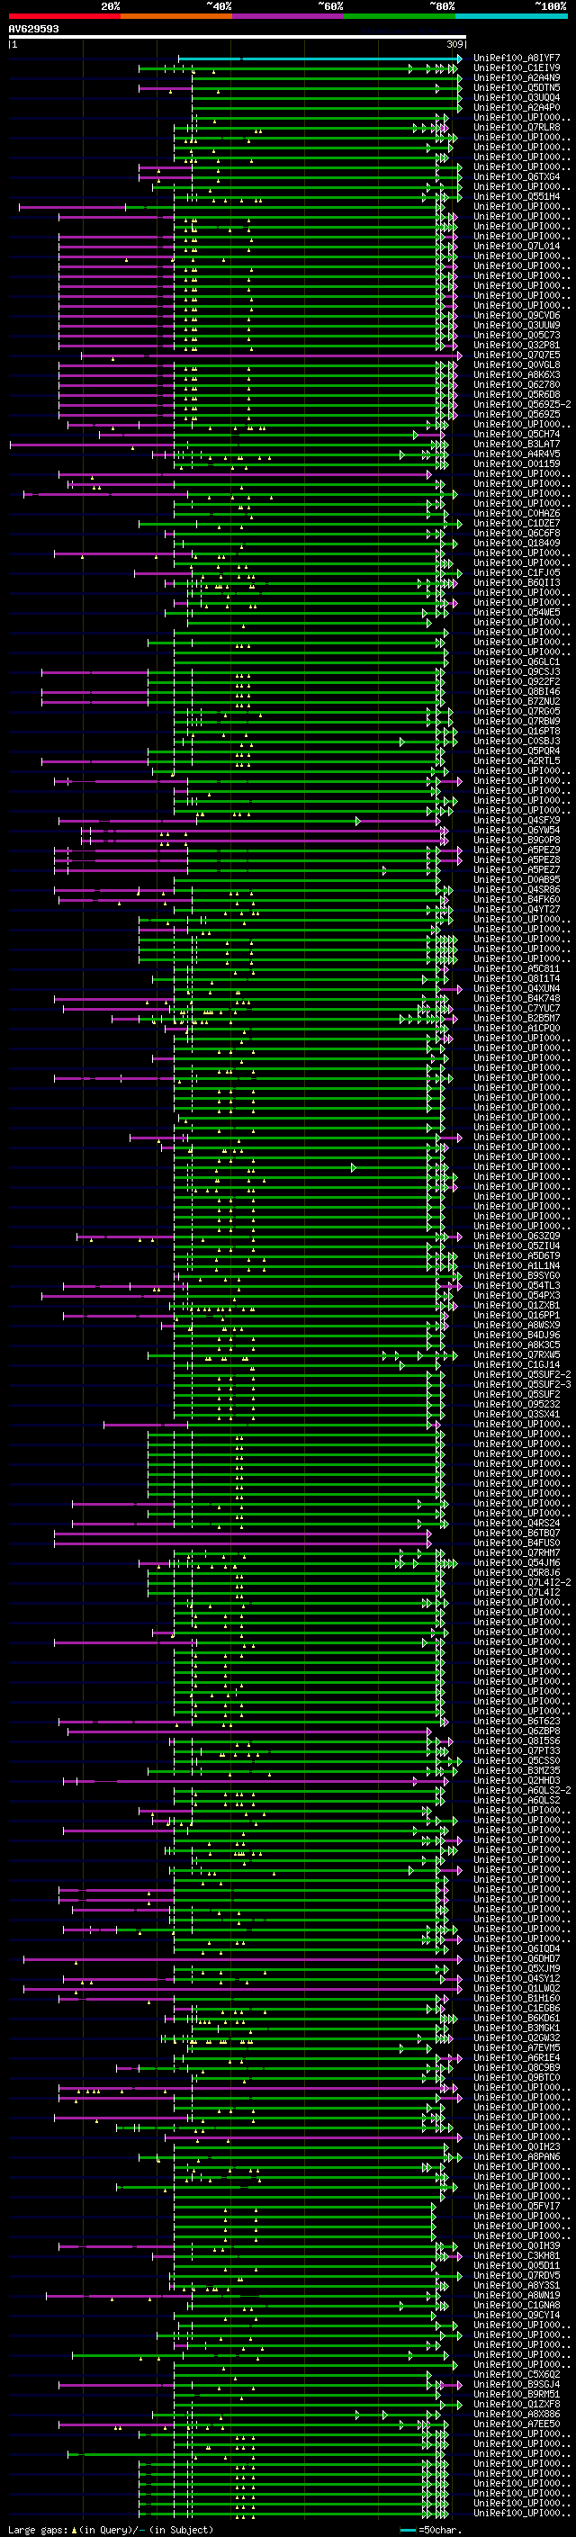
Task: Select the UniRef100_Q7RLR8 label
Action: click(x=517, y=127)
